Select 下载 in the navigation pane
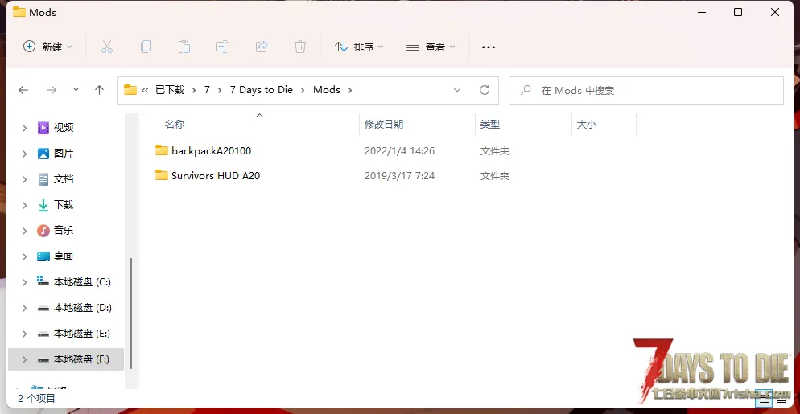Viewport: 800px width, 414px height. coord(64,205)
